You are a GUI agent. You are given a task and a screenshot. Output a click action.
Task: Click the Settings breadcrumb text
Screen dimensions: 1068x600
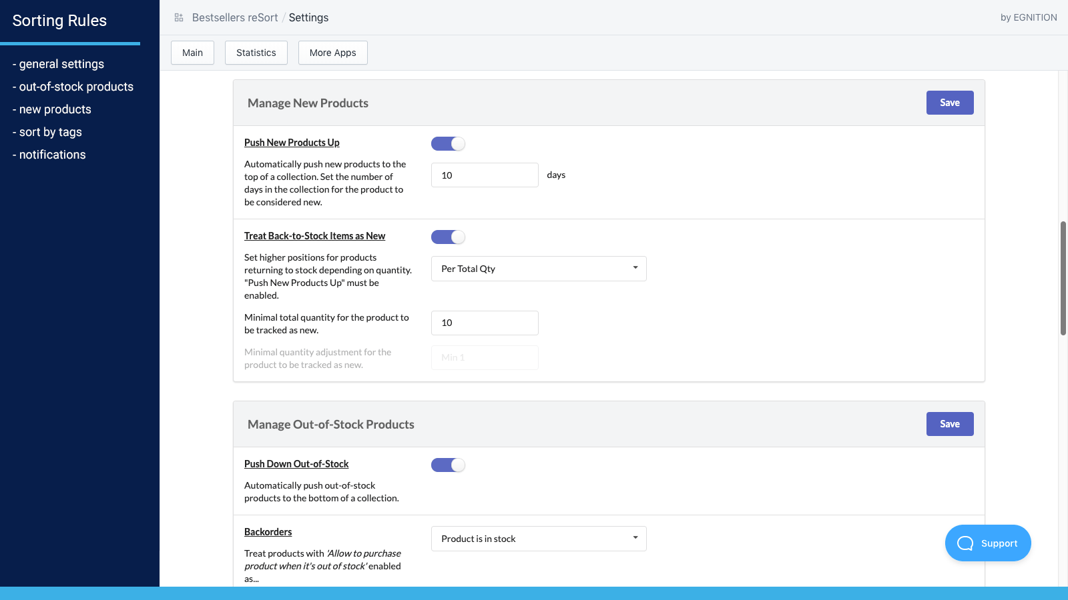308,17
